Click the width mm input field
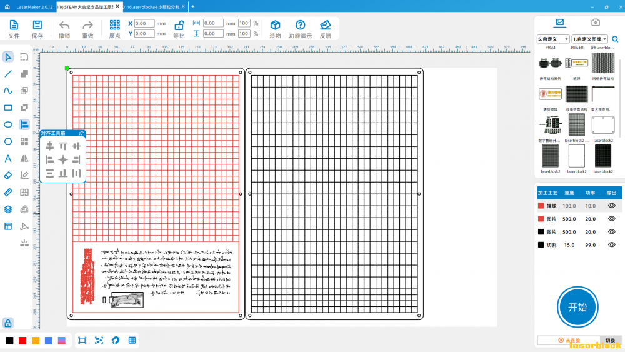 pos(213,23)
